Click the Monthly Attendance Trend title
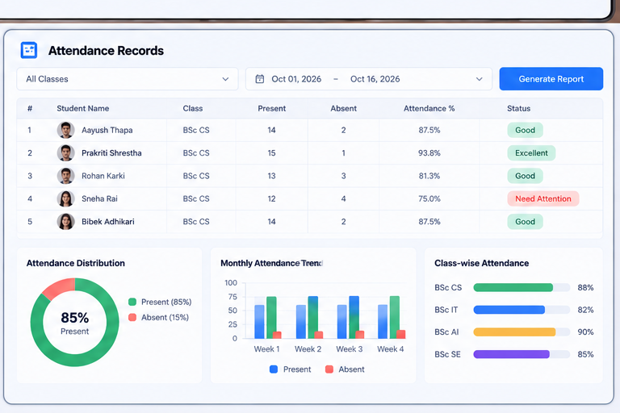The image size is (620, 413). 271,263
